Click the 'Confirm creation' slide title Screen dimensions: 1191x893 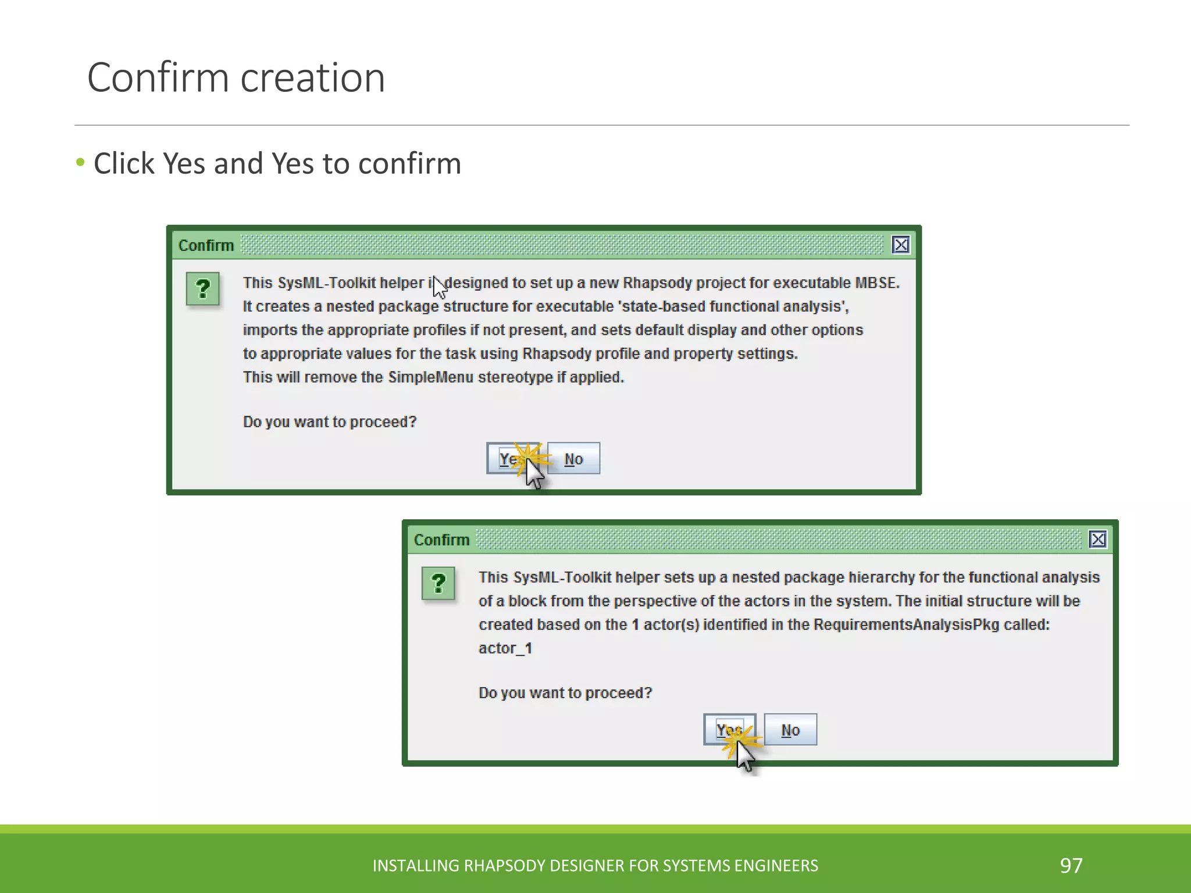point(236,77)
